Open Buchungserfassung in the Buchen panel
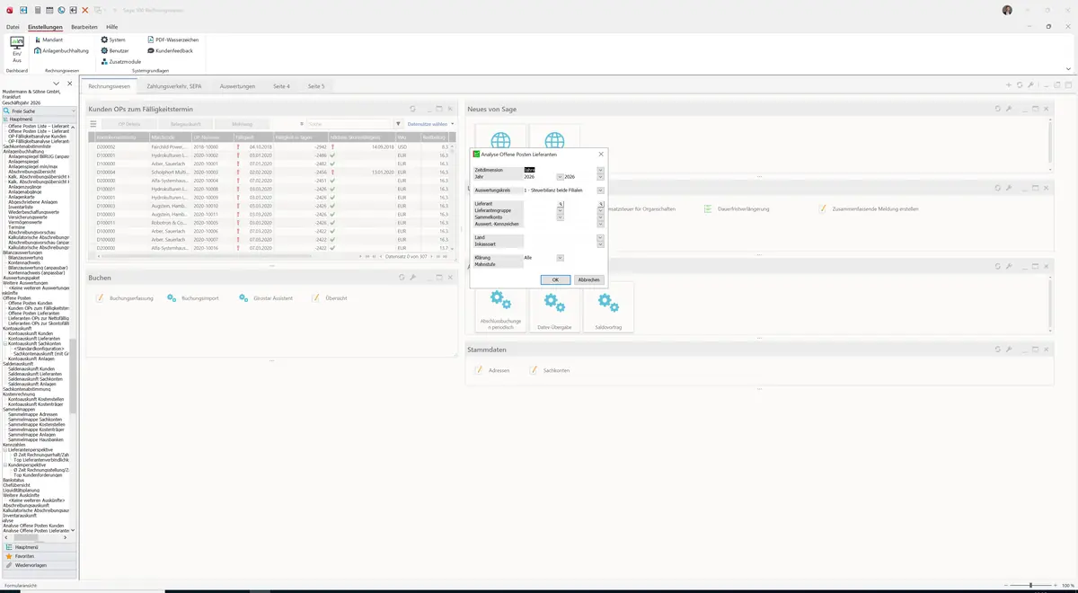The width and height of the screenshot is (1078, 593). [125, 297]
